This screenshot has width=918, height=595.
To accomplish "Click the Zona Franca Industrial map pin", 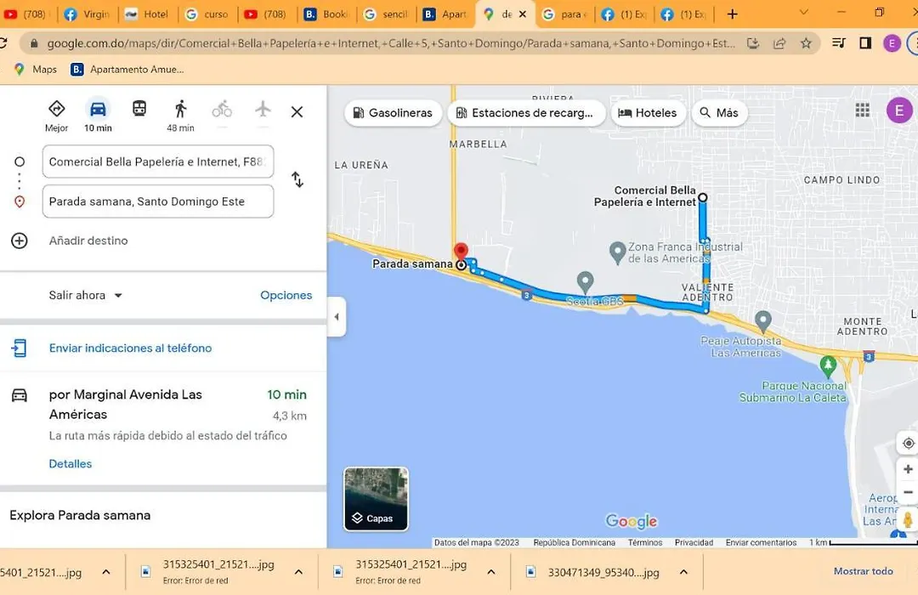I will tap(617, 253).
